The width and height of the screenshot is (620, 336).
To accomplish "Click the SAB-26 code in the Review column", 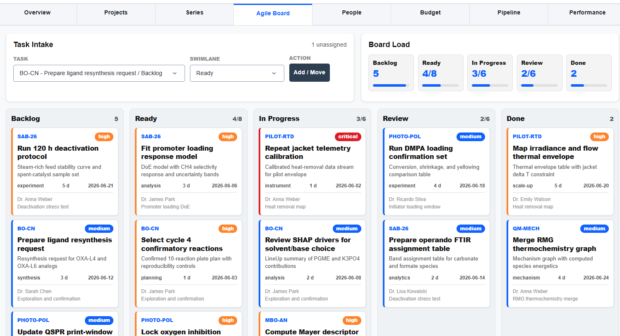I will coord(399,229).
